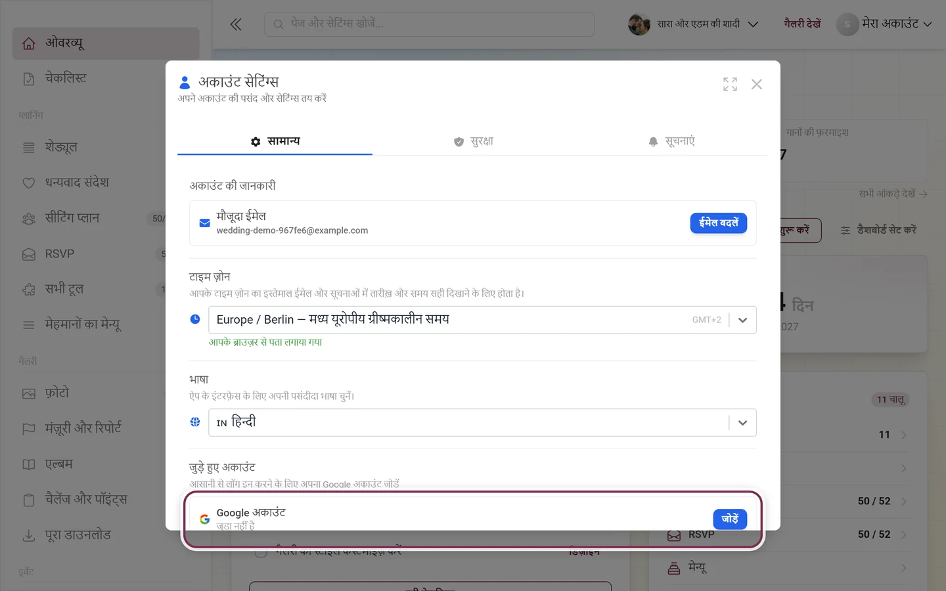Open ओवरव्यू in the sidebar
Viewport: 946px width, 591px height.
[x=106, y=43]
